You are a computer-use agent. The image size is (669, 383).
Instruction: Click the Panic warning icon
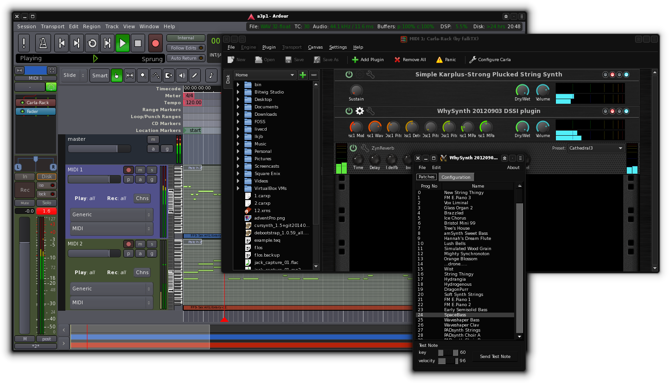click(x=439, y=60)
